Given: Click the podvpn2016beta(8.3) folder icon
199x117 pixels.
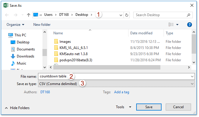Looking at the screenshot, I should click(56, 60).
